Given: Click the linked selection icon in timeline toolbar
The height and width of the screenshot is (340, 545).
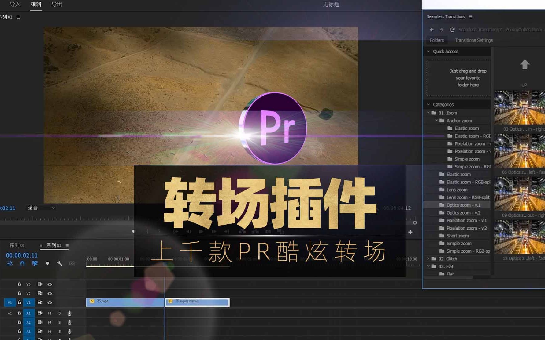Looking at the screenshot, I should pos(35,263).
